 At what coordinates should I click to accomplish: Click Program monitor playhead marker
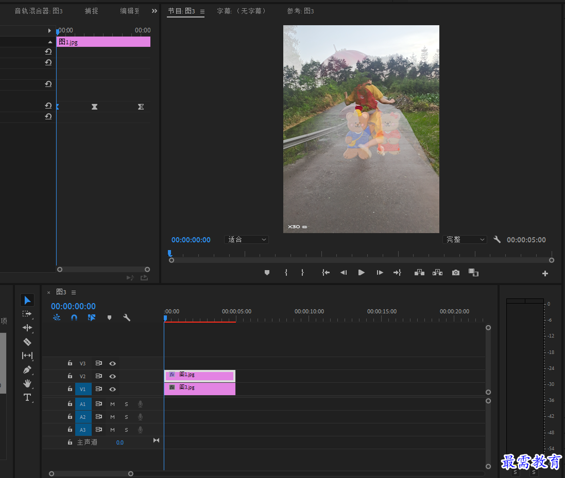click(170, 253)
